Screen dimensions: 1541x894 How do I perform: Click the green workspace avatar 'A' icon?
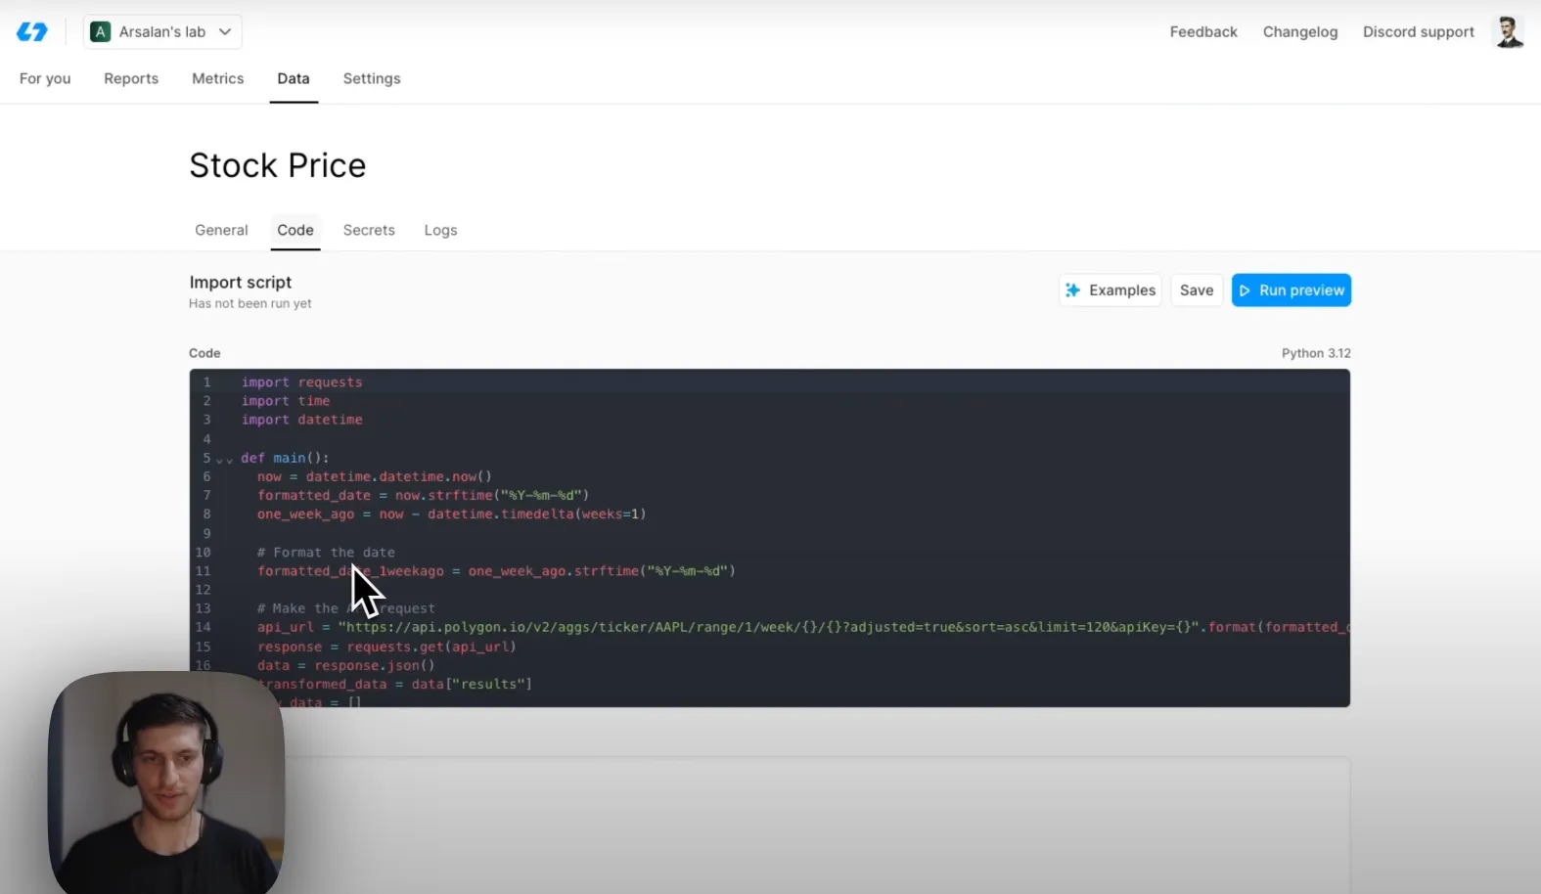pos(100,32)
